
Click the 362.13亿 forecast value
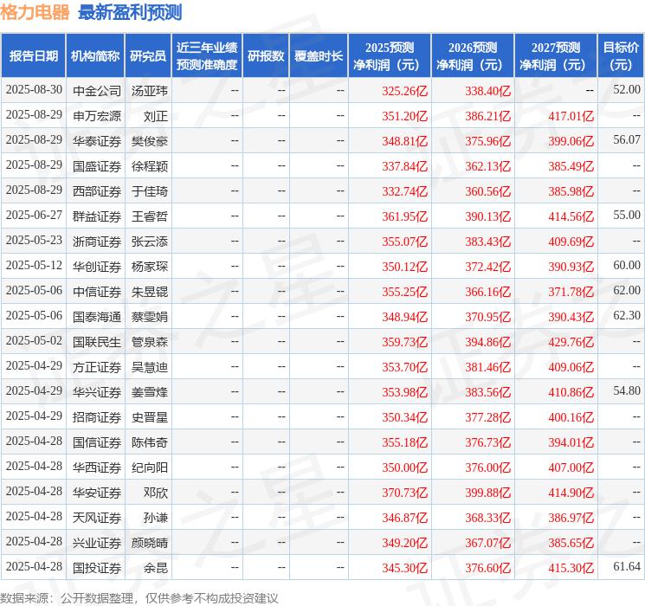488,166
